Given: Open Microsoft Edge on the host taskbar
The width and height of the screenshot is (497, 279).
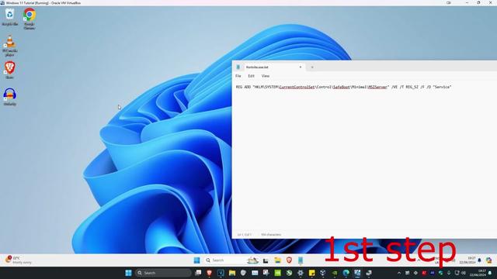Looking at the screenshot, I should [346, 273].
